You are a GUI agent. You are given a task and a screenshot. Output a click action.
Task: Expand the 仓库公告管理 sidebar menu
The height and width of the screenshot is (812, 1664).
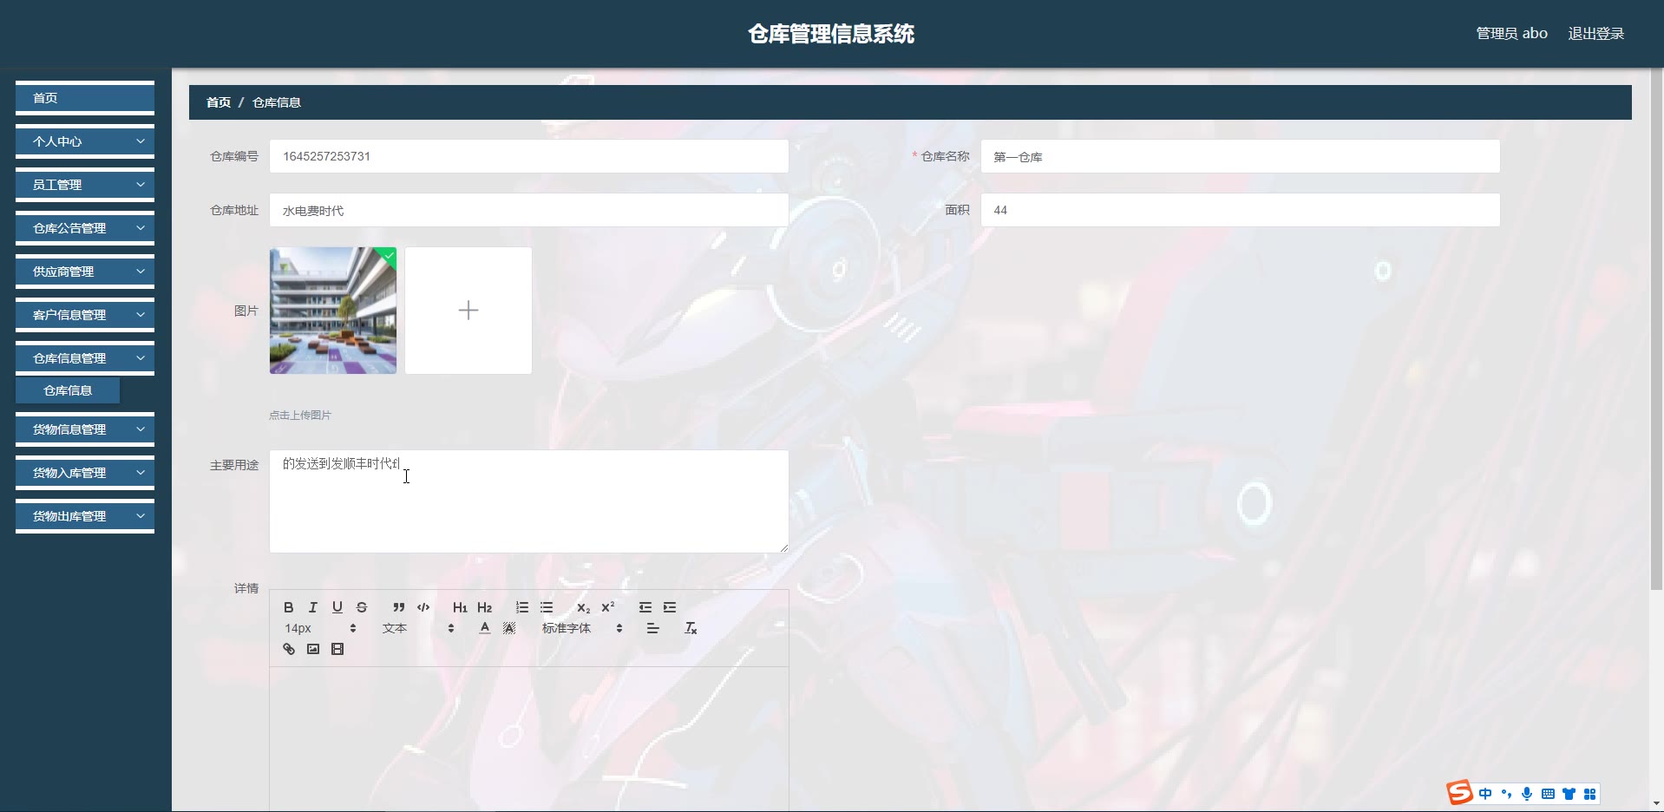pyautogui.click(x=85, y=228)
